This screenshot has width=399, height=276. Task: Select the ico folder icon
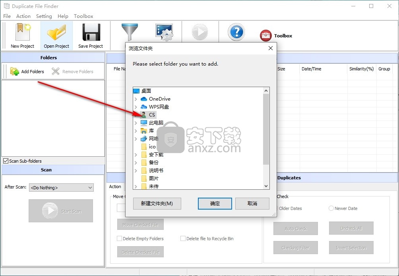[144, 147]
